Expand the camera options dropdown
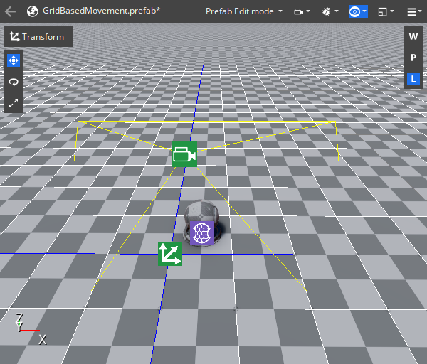This screenshot has width=427, height=364. tap(302, 11)
